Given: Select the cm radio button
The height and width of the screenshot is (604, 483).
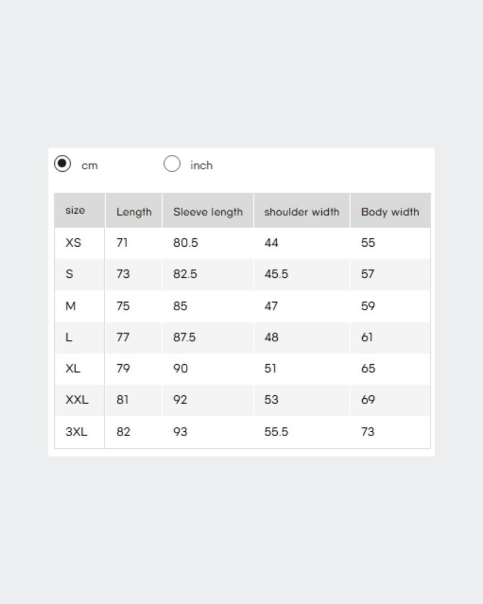Looking at the screenshot, I should pos(63,164).
